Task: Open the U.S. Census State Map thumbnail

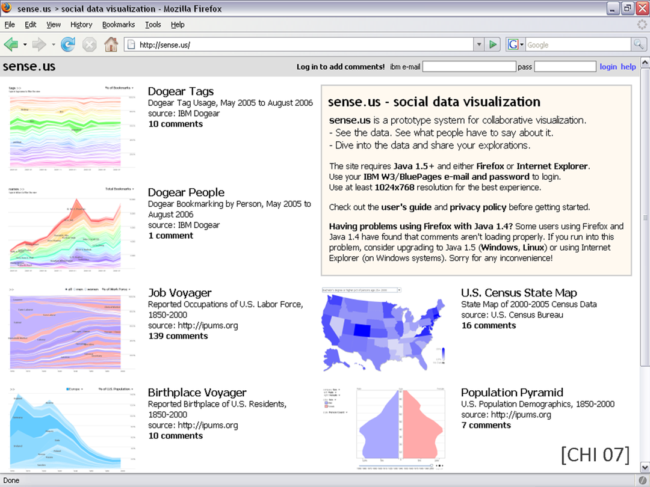Action: (x=384, y=329)
